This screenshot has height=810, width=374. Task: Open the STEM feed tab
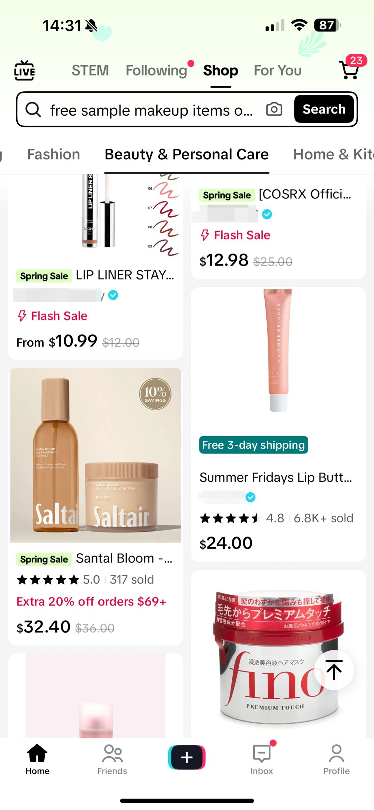(90, 71)
